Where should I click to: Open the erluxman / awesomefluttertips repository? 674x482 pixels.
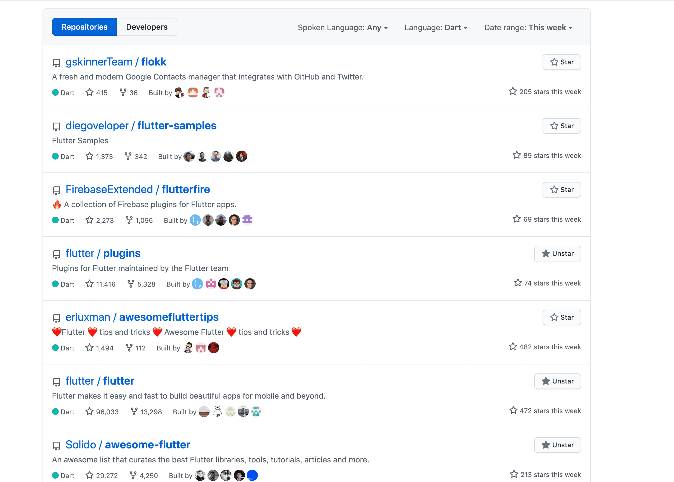click(142, 317)
